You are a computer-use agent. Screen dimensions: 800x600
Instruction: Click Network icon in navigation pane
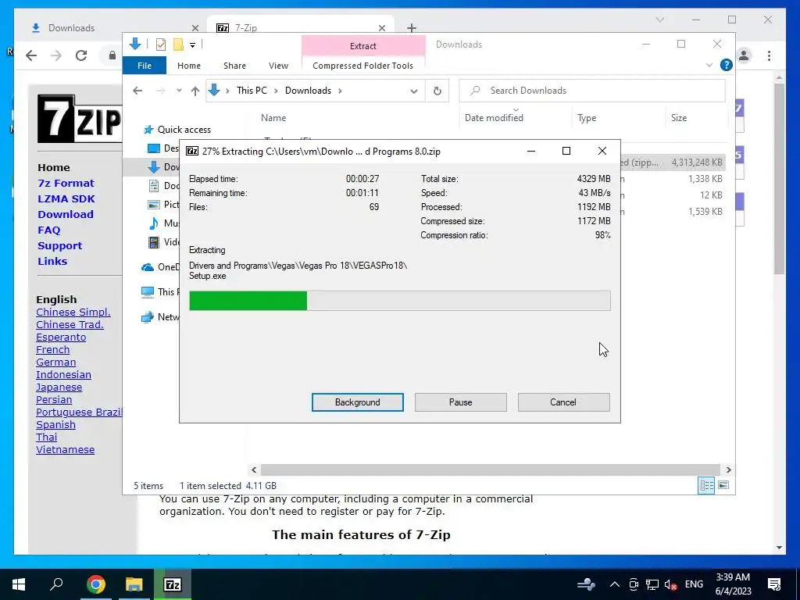(x=148, y=317)
